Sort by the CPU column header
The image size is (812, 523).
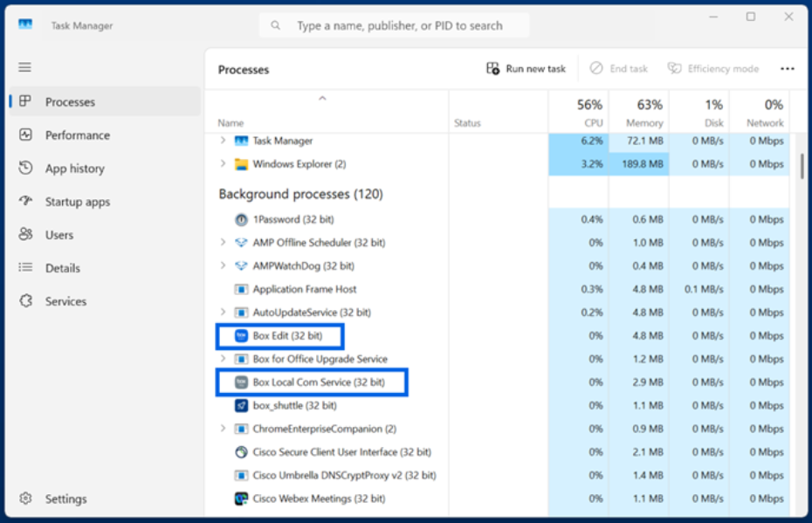[579, 113]
